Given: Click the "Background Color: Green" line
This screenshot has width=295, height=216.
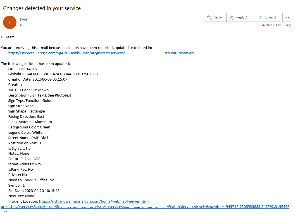Looking at the screenshot, I should pyautogui.click(x=29, y=127).
